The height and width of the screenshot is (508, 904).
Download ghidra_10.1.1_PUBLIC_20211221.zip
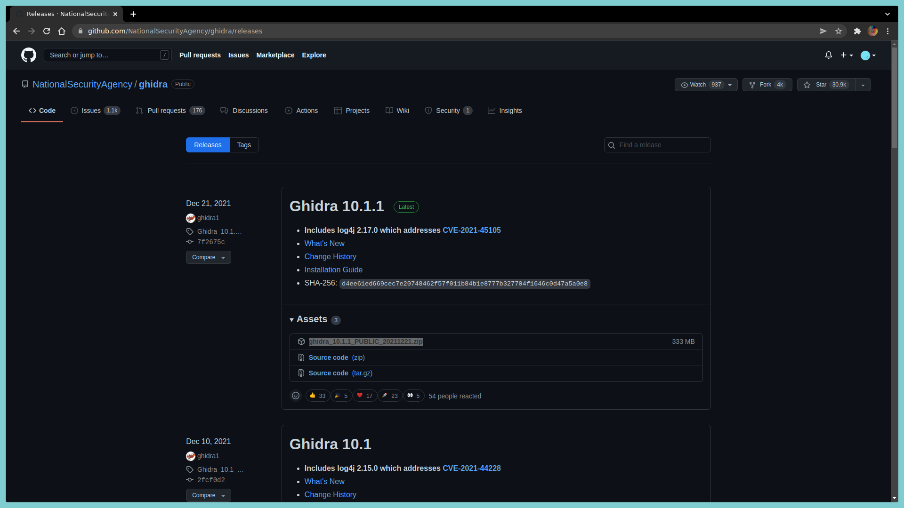pos(365,341)
